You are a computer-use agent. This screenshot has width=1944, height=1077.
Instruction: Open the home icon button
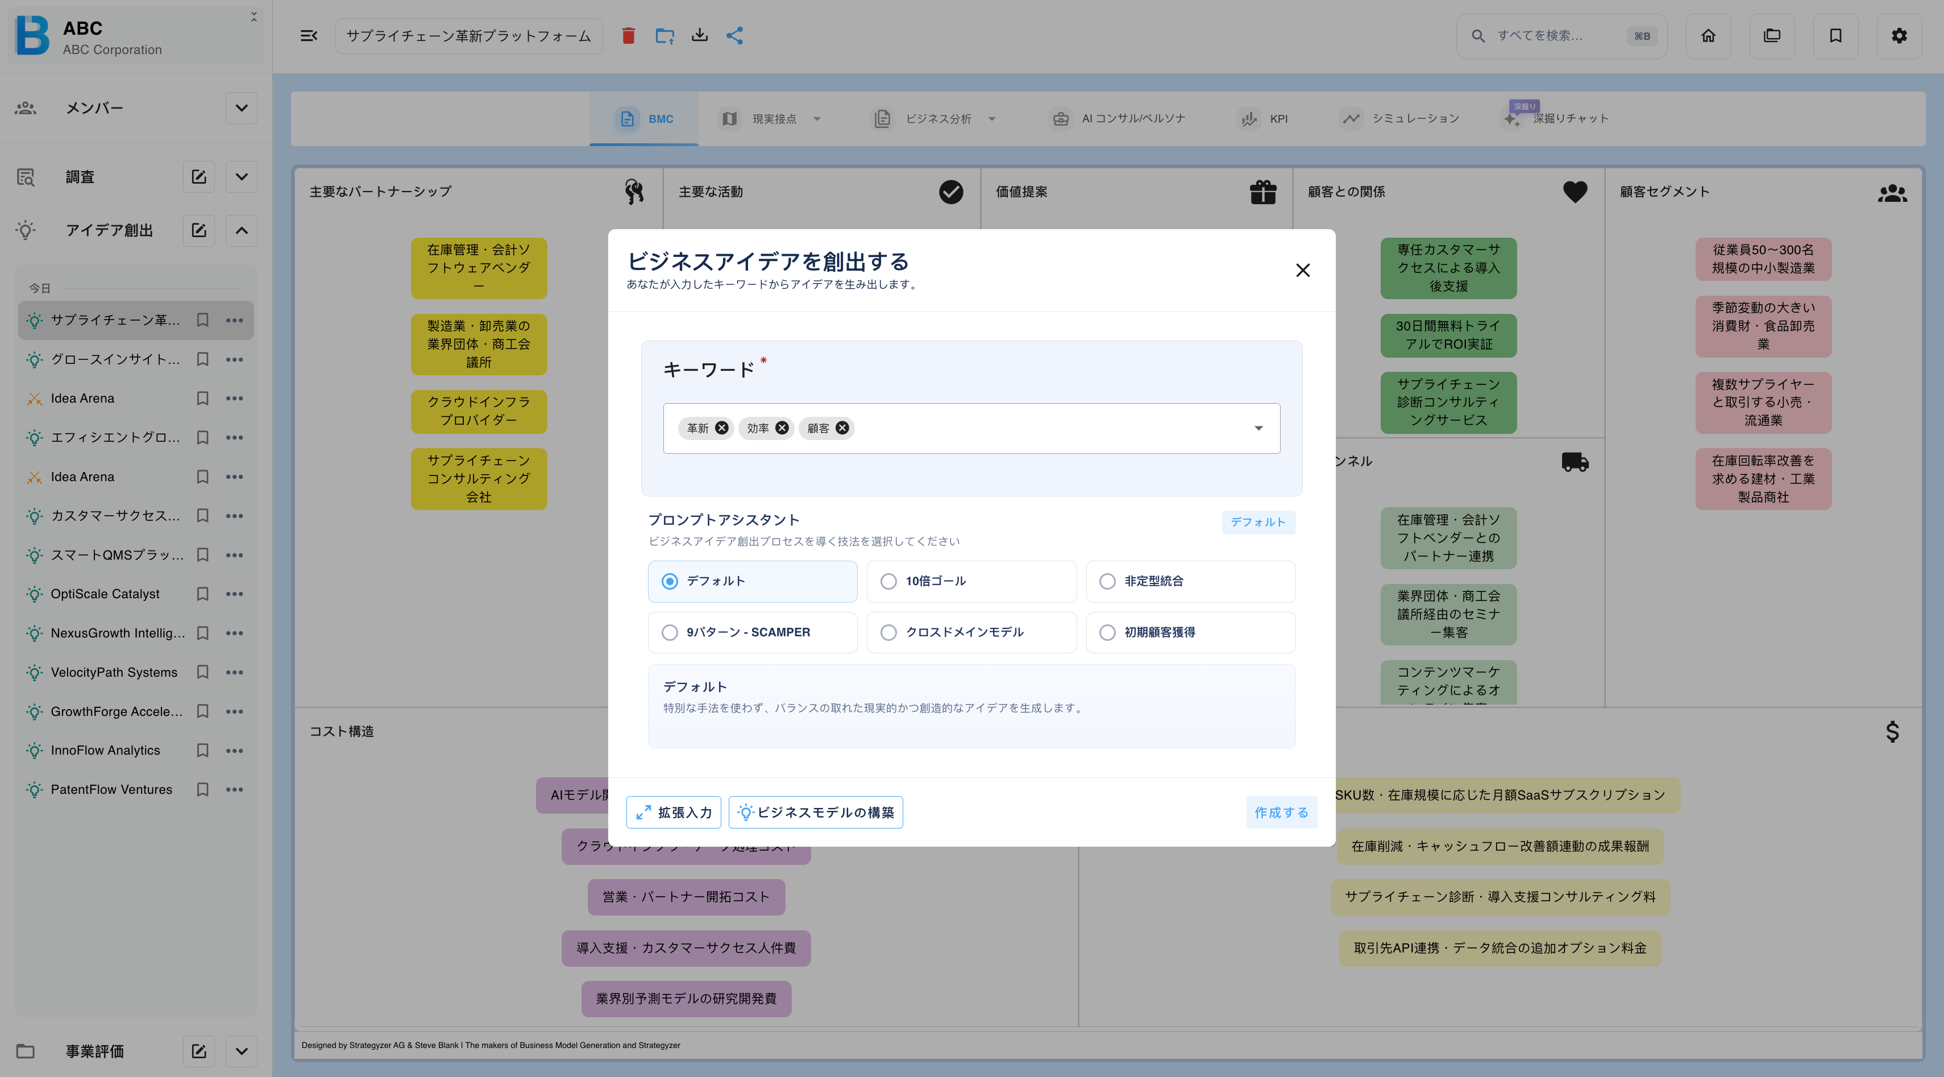[x=1708, y=35]
